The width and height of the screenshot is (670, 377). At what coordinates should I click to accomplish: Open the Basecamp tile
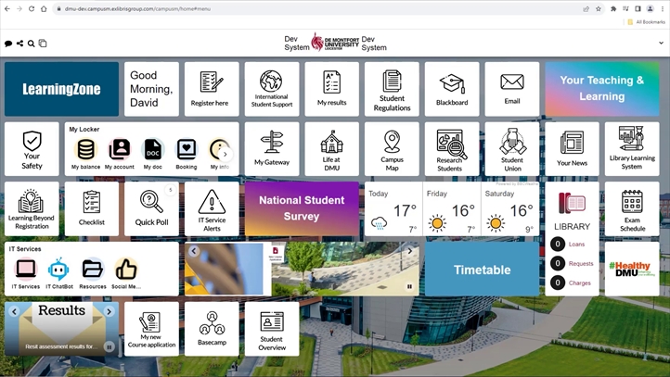(212, 328)
